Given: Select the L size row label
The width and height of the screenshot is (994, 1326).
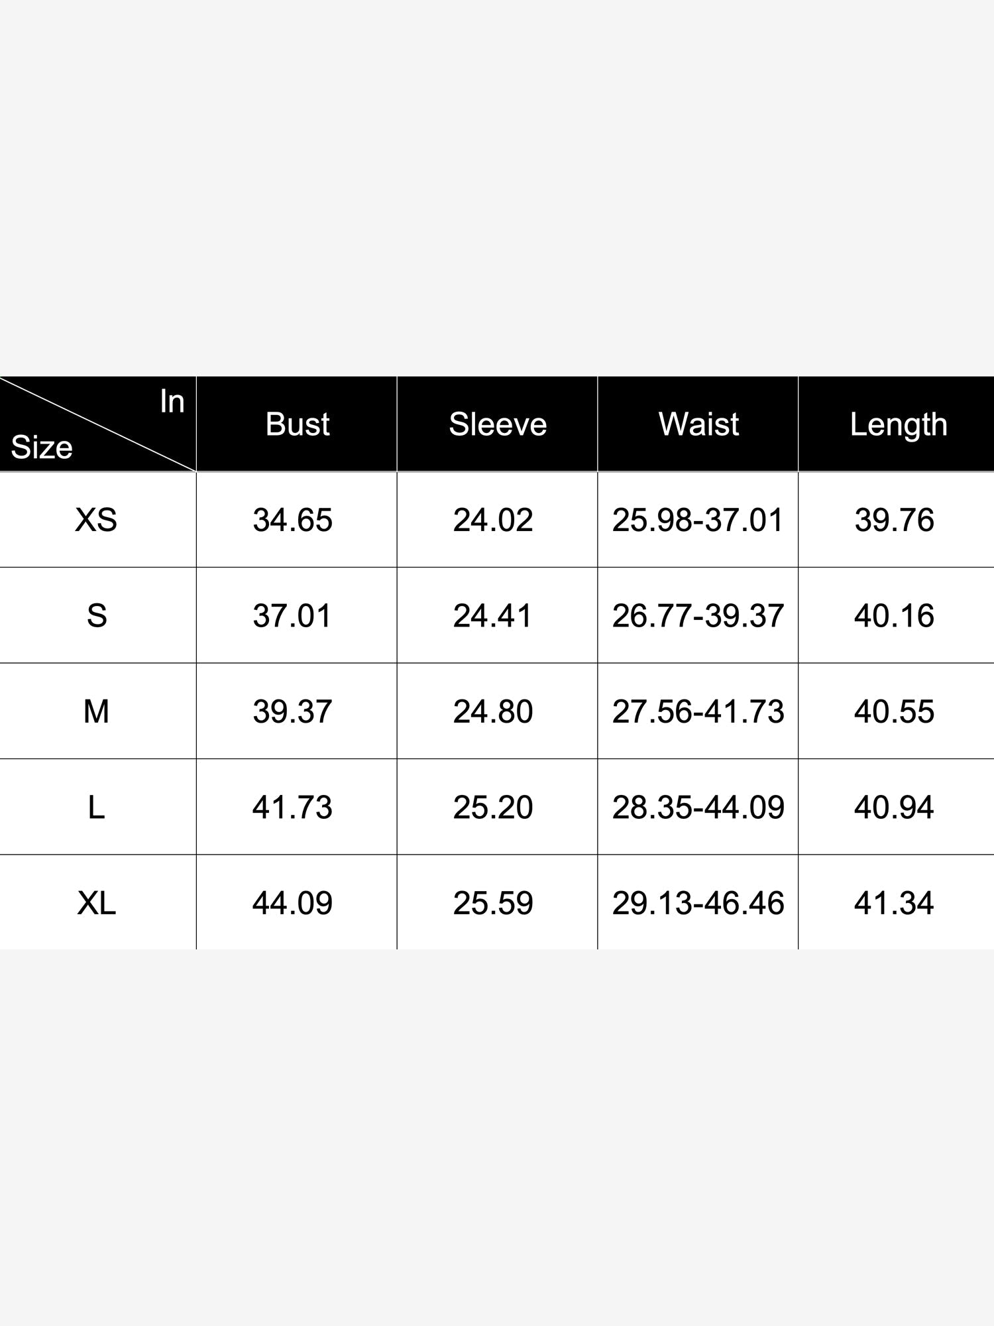Looking at the screenshot, I should 96,808.
